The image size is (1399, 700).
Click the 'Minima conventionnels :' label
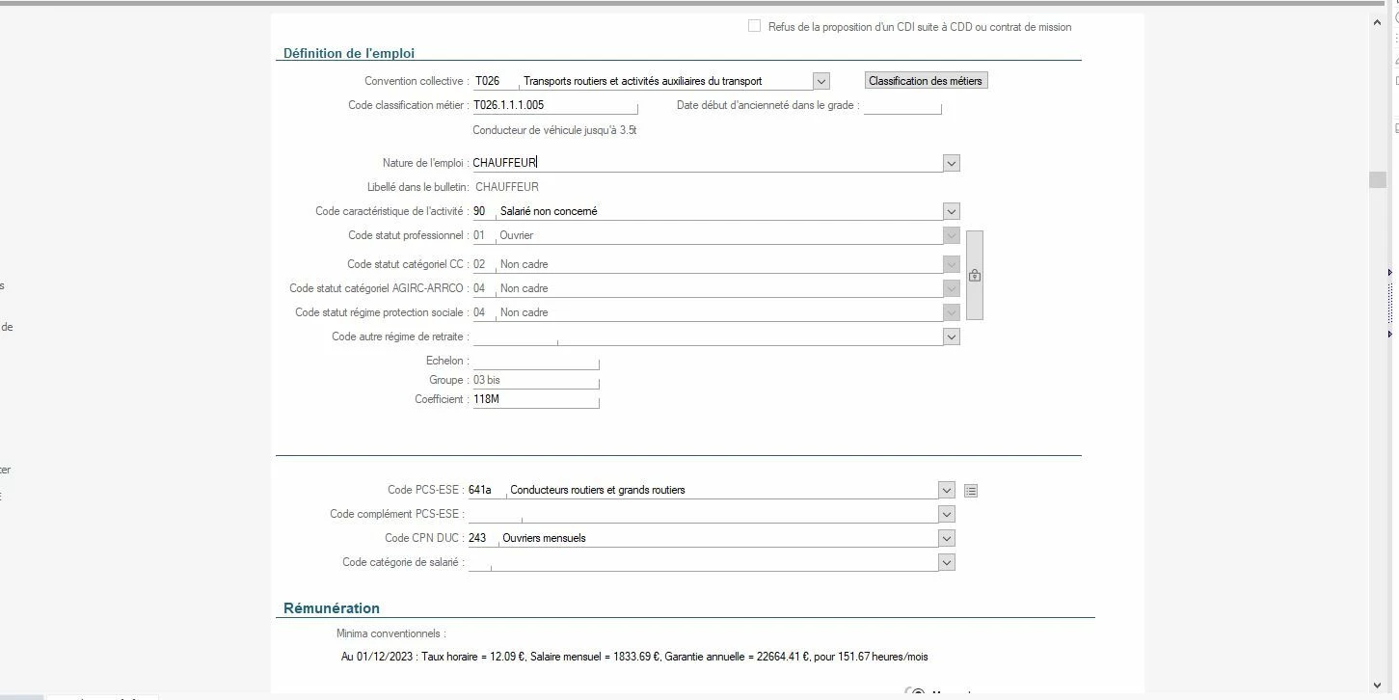[x=391, y=633]
